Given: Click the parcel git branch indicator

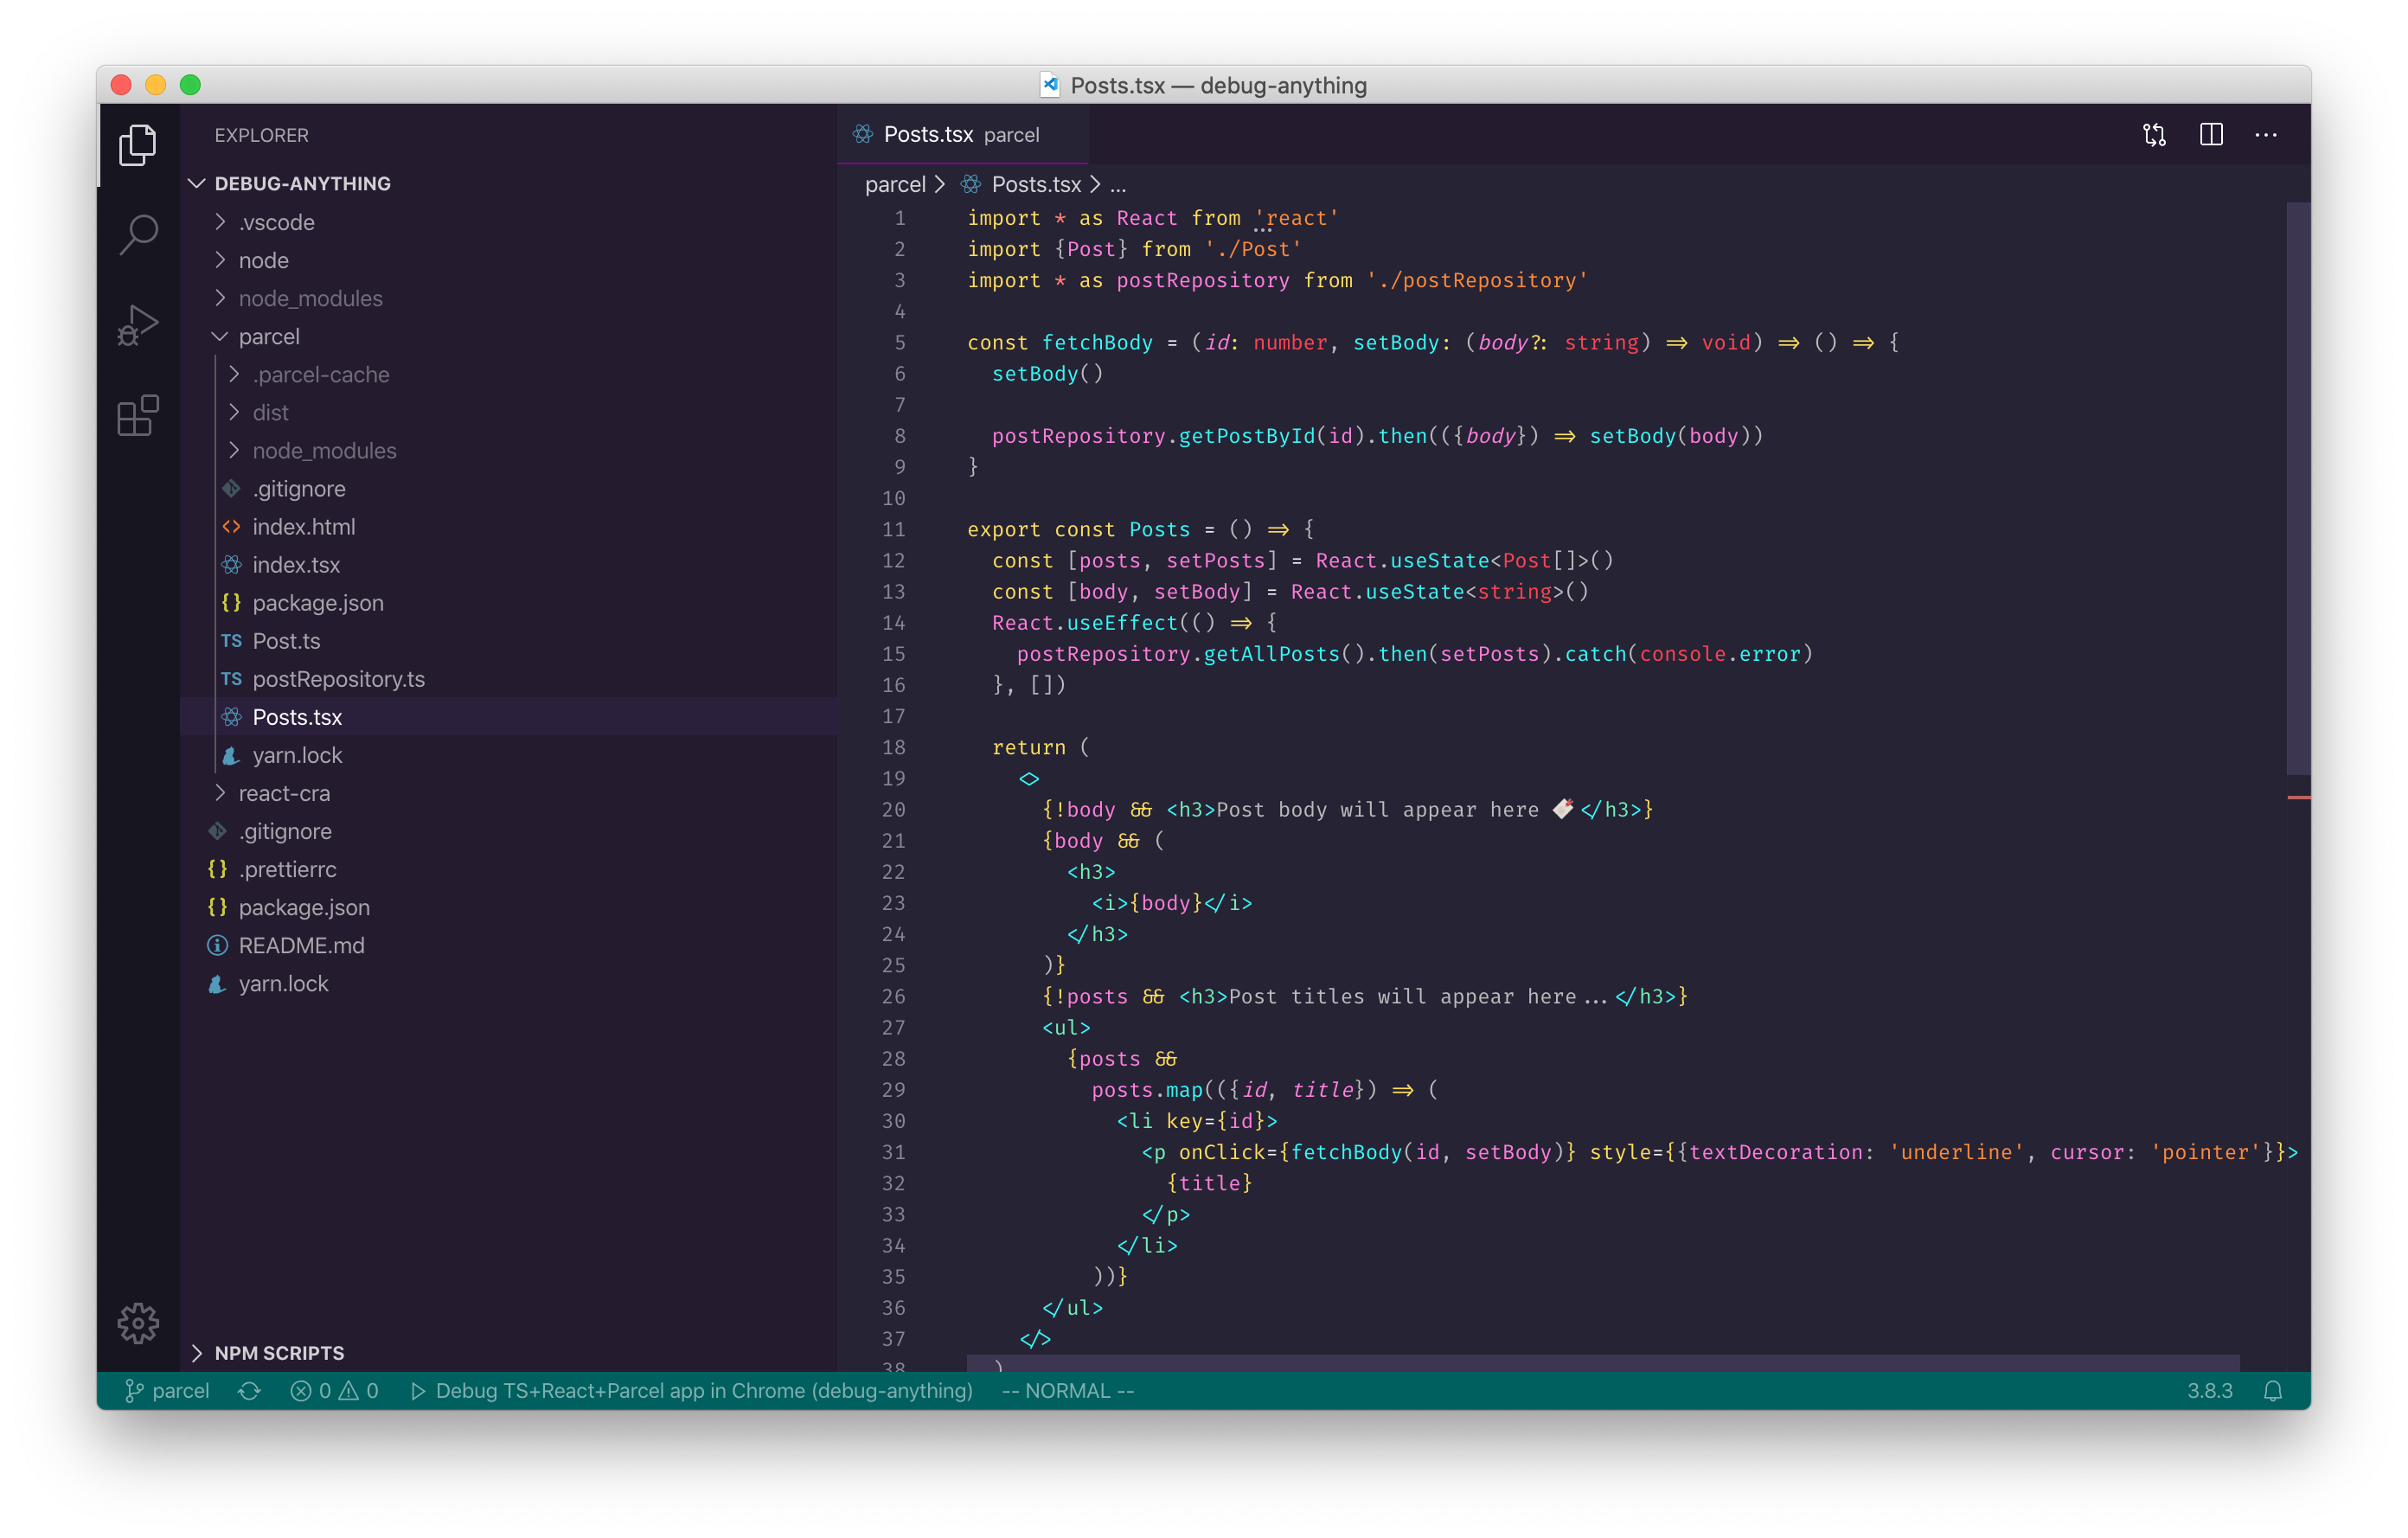Looking at the screenshot, I should pos(167,1391).
